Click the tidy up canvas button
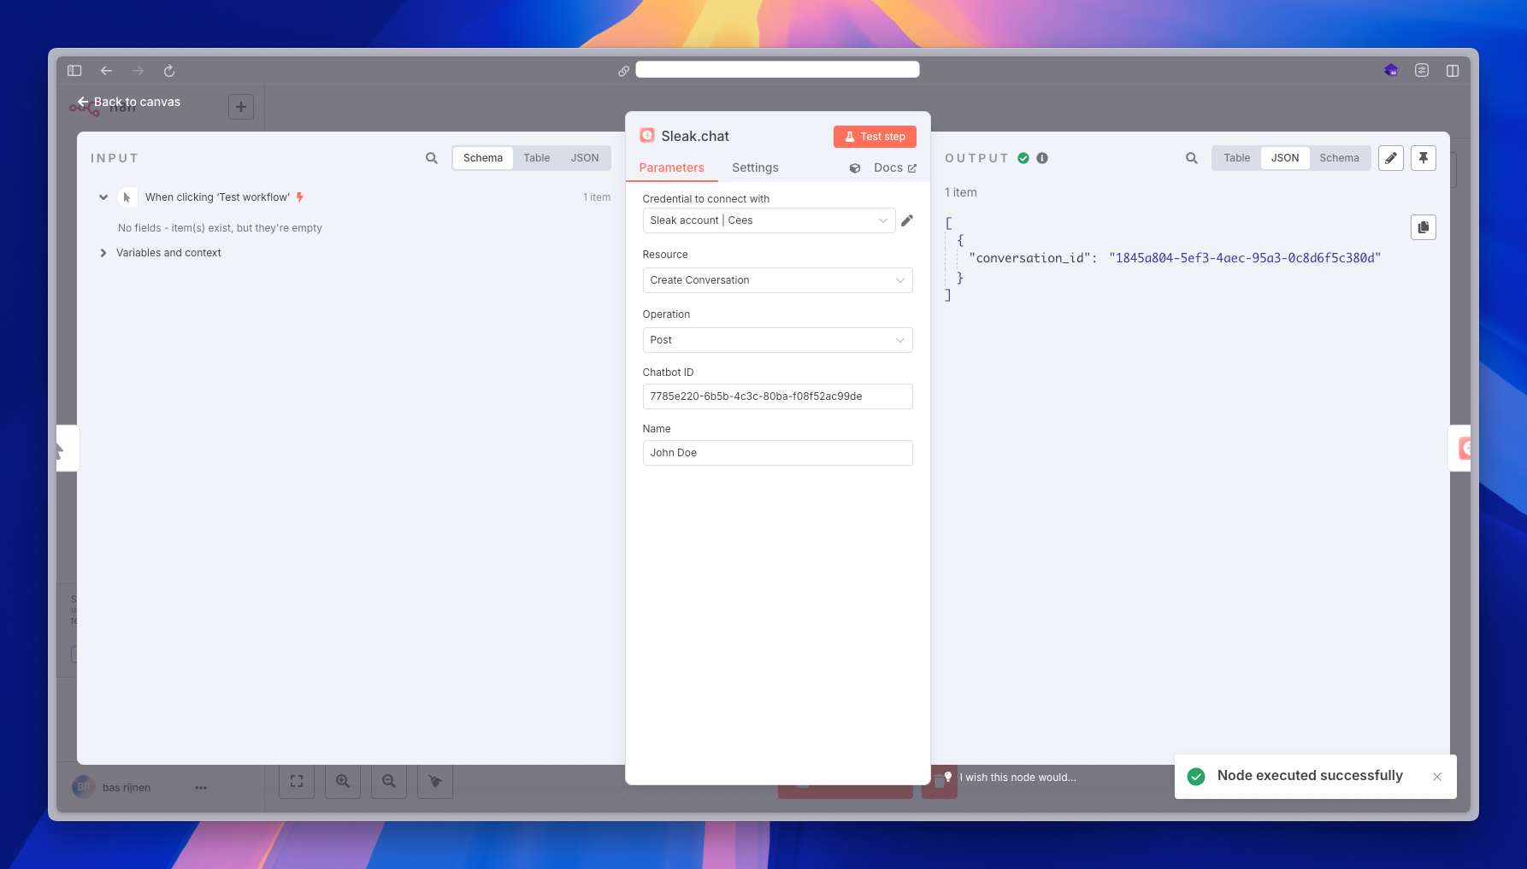Screen dimensions: 1527x869 click(435, 781)
